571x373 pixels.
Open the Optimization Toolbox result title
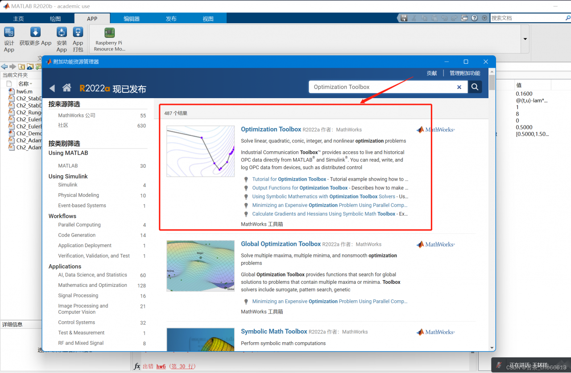(x=271, y=129)
